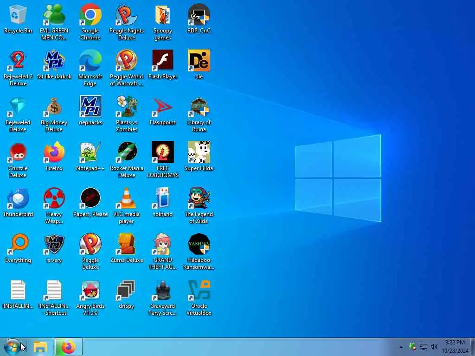The width and height of the screenshot is (475, 356).
Task: Show hidden tray icons arrow
Action: click(401, 347)
